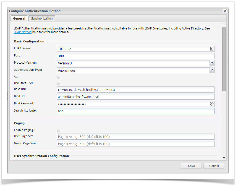Expand the Protocol Version dropdown
Viewport: 238px width, 187px height.
click(x=212, y=63)
